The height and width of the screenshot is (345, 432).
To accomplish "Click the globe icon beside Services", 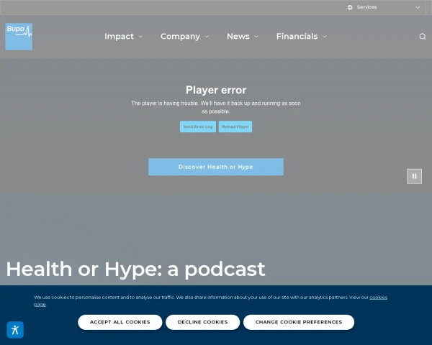I will tap(350, 7).
